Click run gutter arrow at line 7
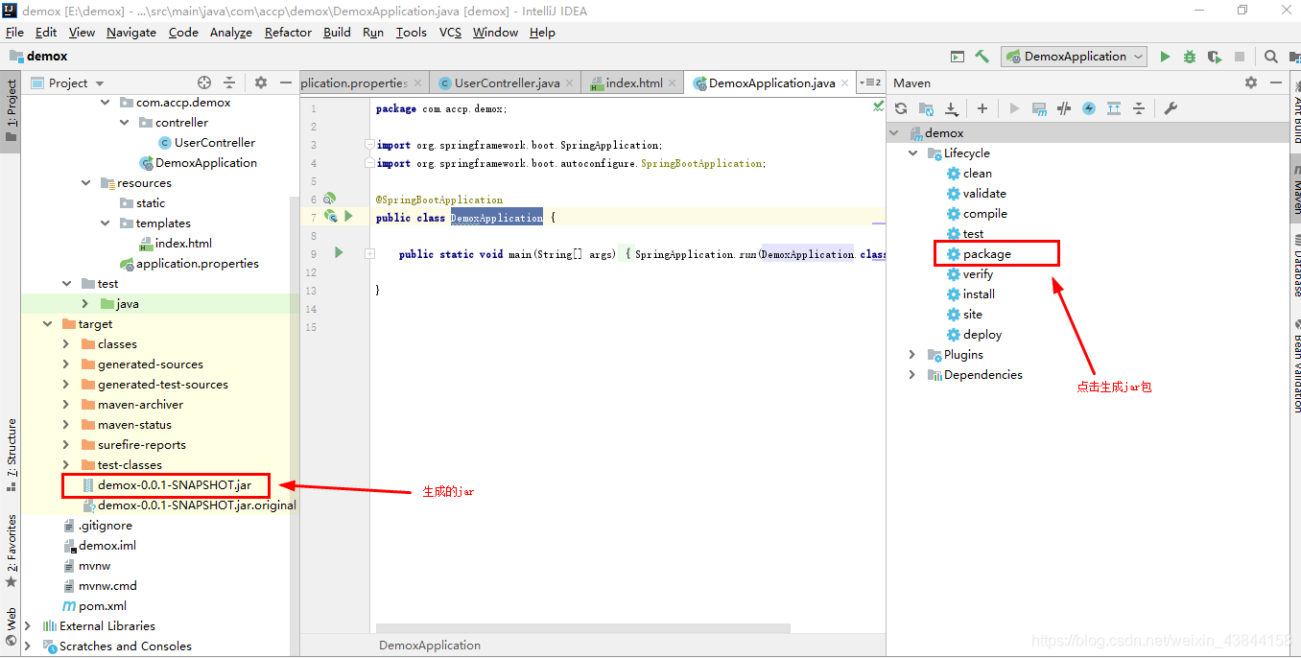Viewport: 1301px width, 658px height. tap(349, 217)
